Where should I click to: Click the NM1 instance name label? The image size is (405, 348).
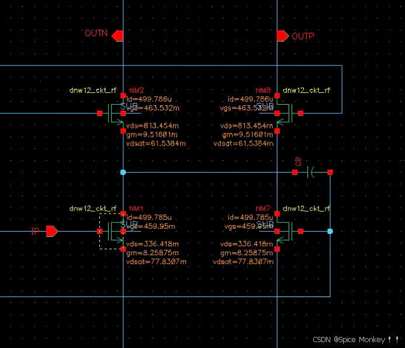point(136,208)
